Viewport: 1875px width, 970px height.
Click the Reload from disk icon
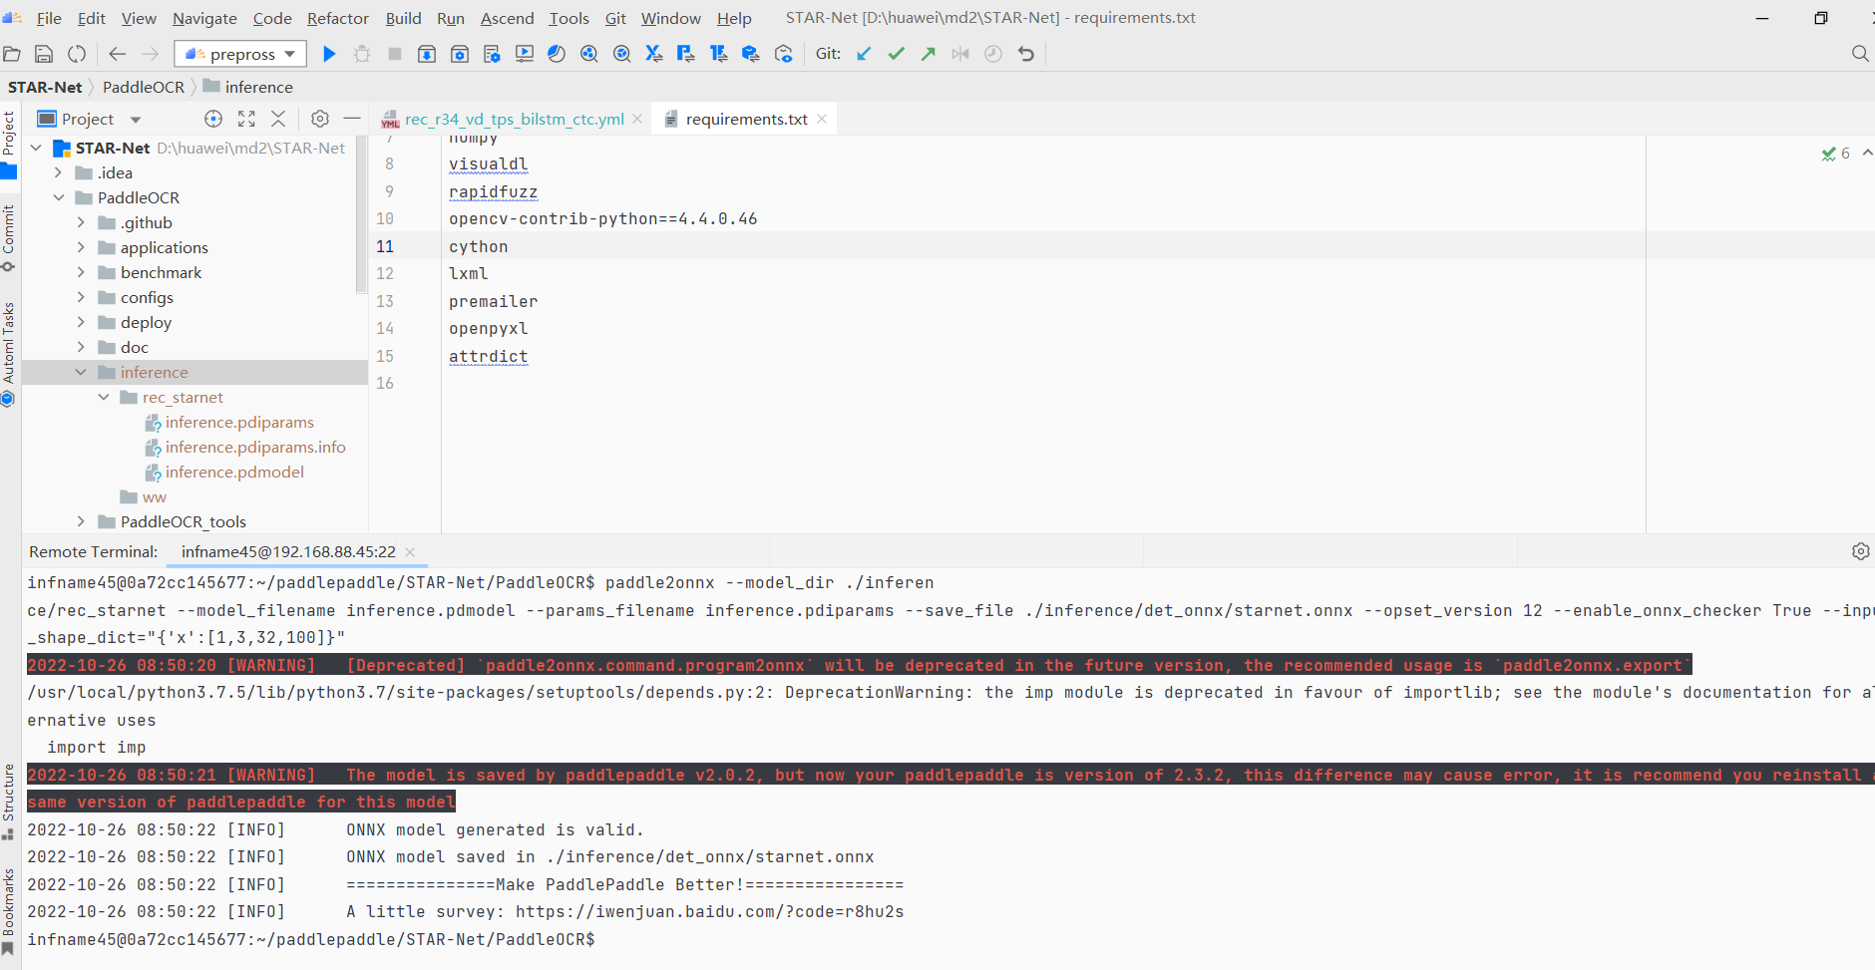pos(77,54)
